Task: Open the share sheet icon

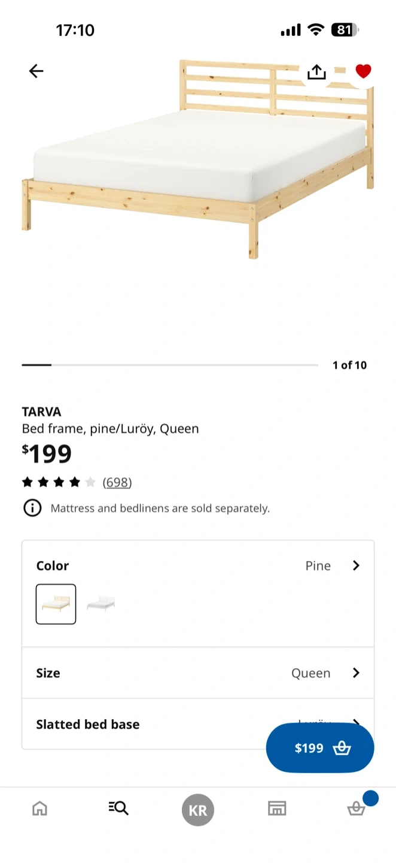Action: (x=316, y=72)
